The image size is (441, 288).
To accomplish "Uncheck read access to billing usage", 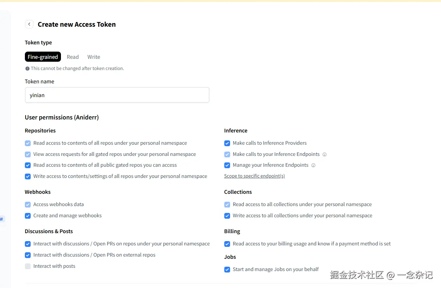I will (227, 244).
